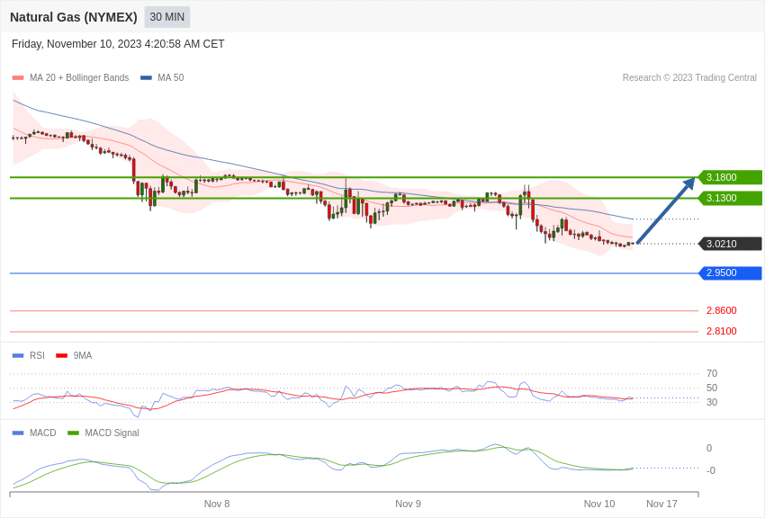The image size is (765, 518).
Task: Click the 9MA legend color swatch
Action: (x=61, y=356)
